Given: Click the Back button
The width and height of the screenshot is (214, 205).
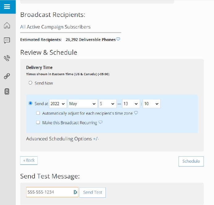Looking at the screenshot, I should click(x=29, y=160).
